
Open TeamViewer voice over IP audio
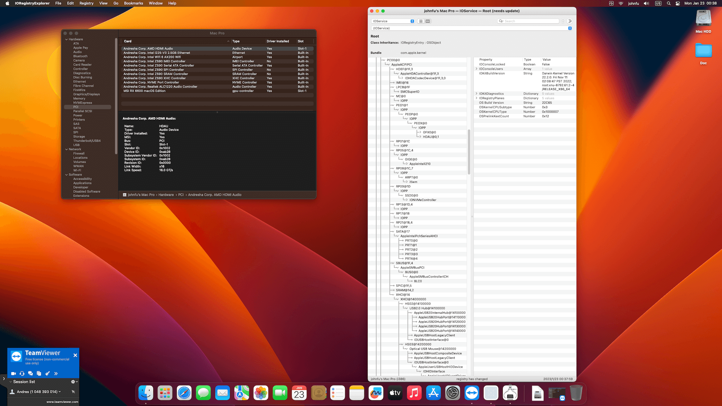(22, 373)
